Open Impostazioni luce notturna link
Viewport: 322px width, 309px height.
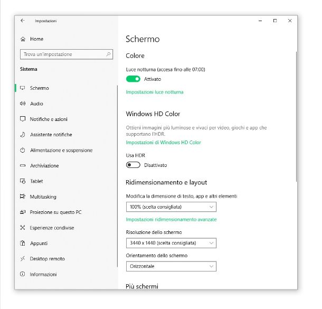155,92
